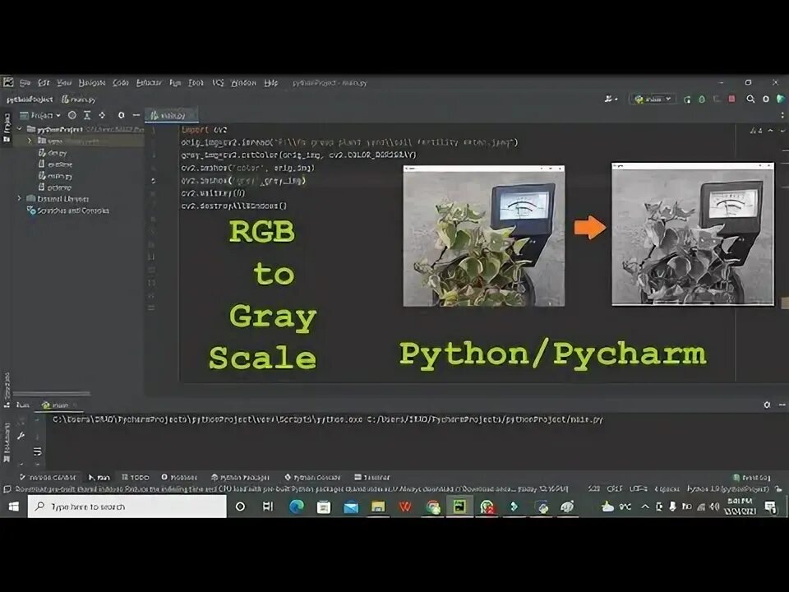Click Python interpreter entry in status bar
This screenshot has height=592, width=789.
[x=727, y=488]
